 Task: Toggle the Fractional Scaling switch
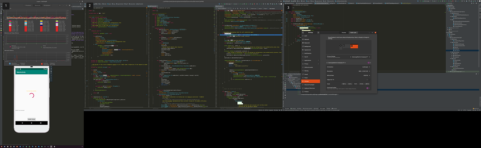(x=368, y=88)
